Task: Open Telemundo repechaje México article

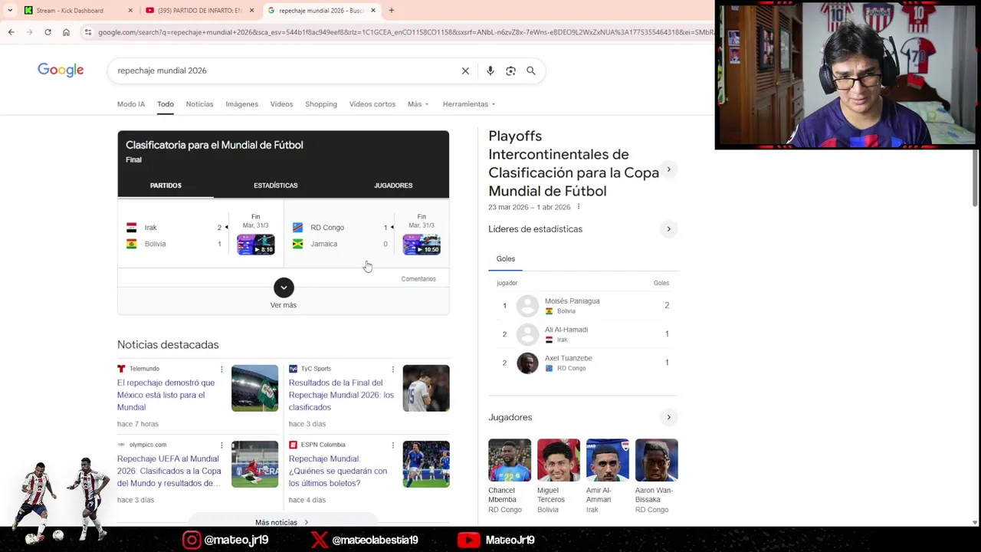Action: coord(166,395)
